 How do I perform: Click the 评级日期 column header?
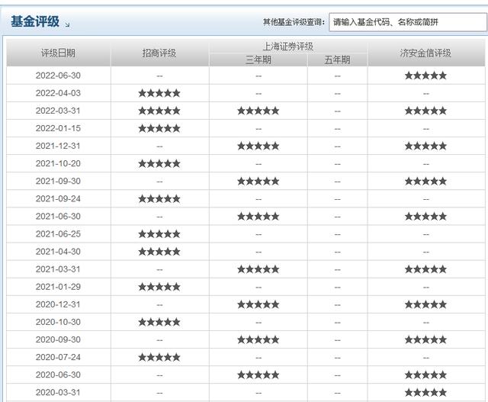(58, 53)
